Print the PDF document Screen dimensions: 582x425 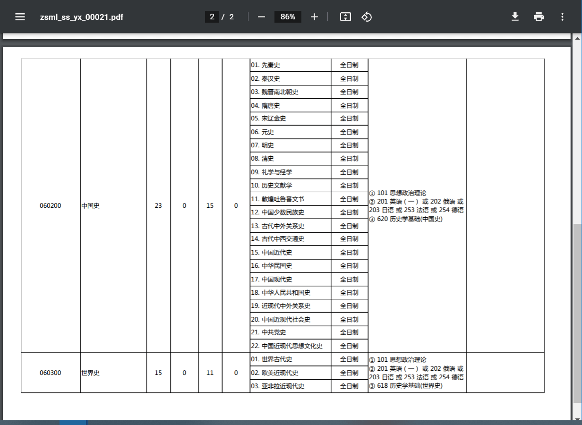click(x=539, y=17)
